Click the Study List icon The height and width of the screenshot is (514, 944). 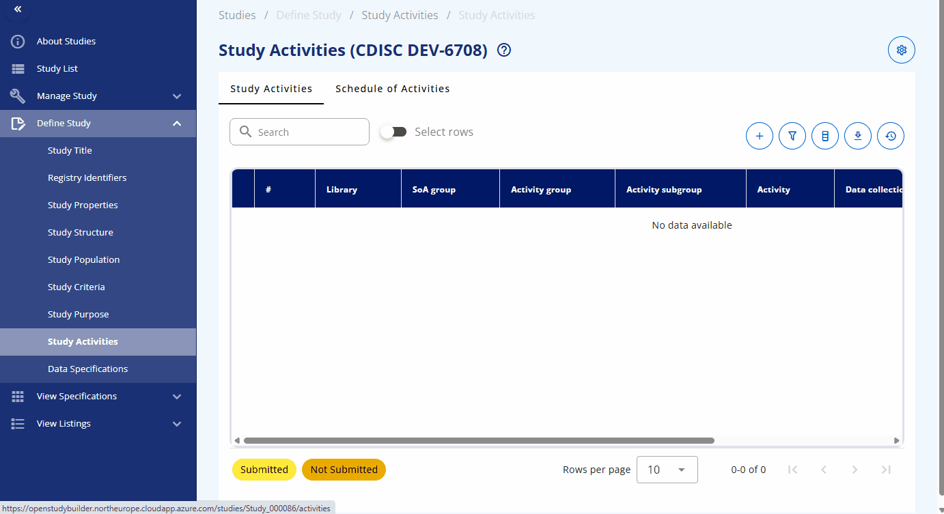pyautogui.click(x=18, y=69)
